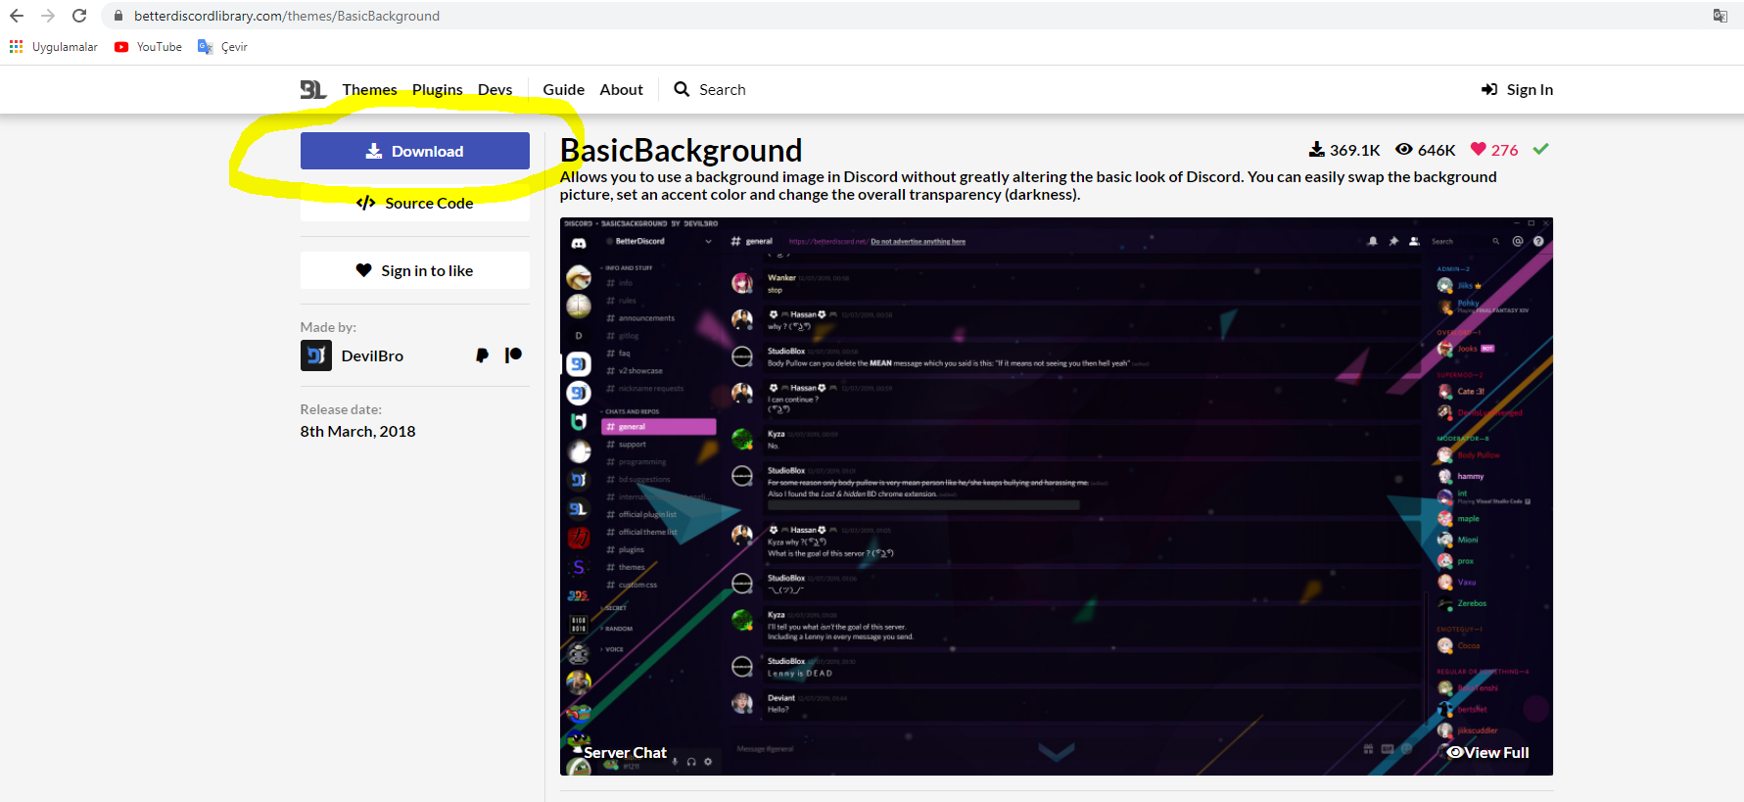Viewport: 1744px width, 802px height.
Task: Open the theme preview screenshot
Action: point(1057,496)
